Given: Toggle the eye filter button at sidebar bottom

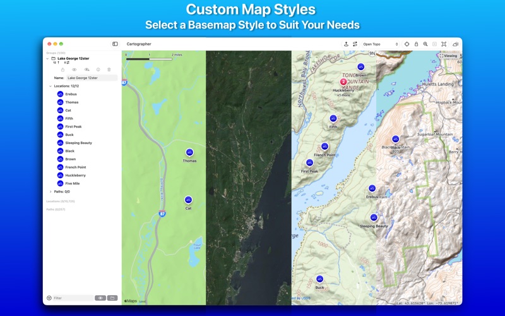Looking at the screenshot, I should click(x=100, y=298).
